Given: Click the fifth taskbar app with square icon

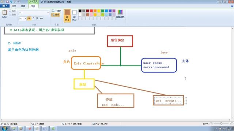Looking at the screenshot, I should (45, 128).
